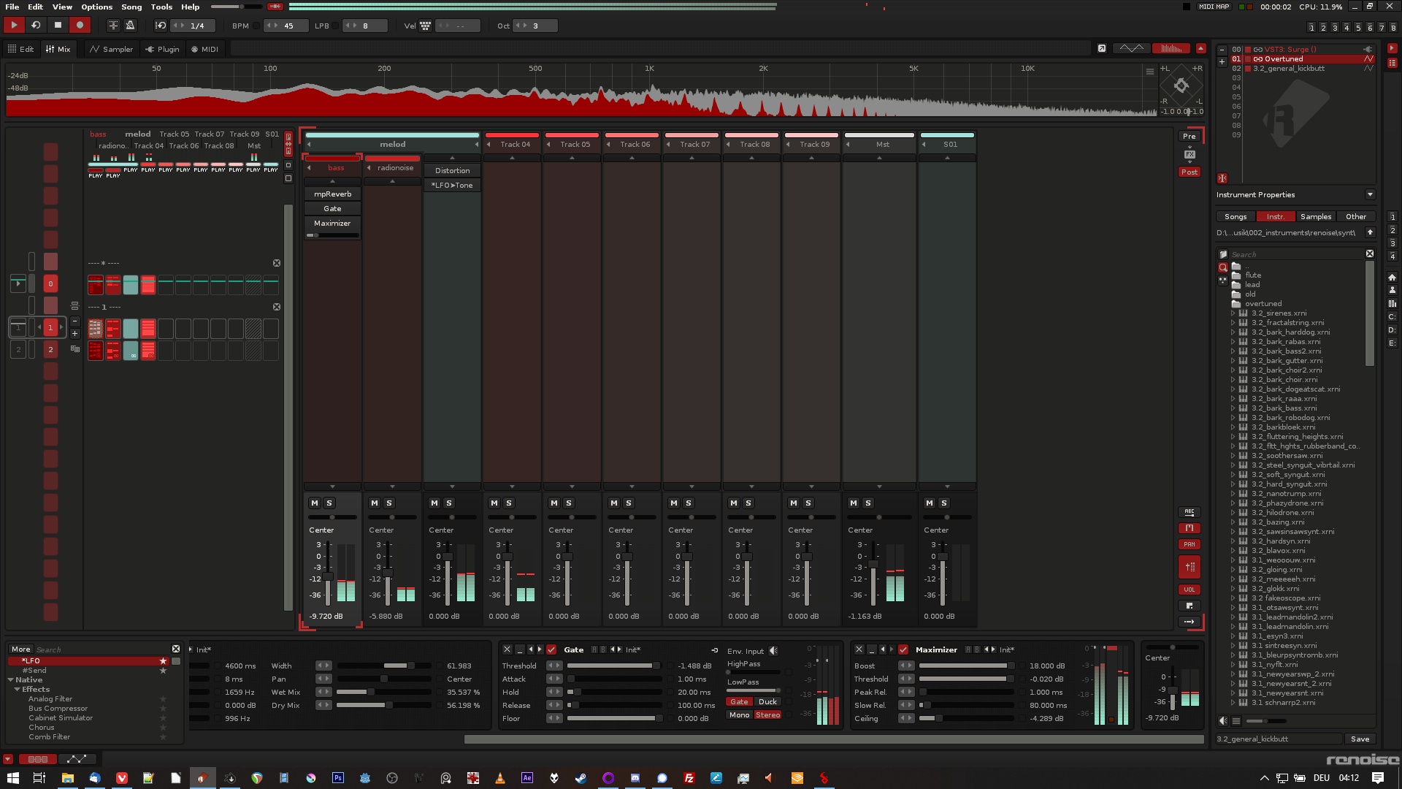
Task: Open the MIDI tab
Action: (x=204, y=49)
